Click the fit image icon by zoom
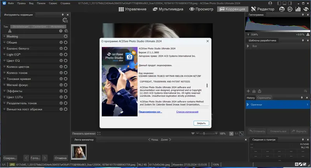The image size is (311, 168). [x=241, y=134]
